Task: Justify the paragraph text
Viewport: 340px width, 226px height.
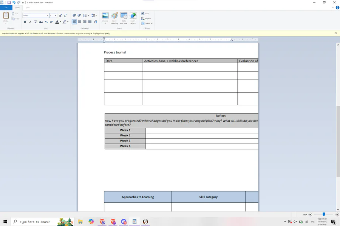Action: click(90, 22)
